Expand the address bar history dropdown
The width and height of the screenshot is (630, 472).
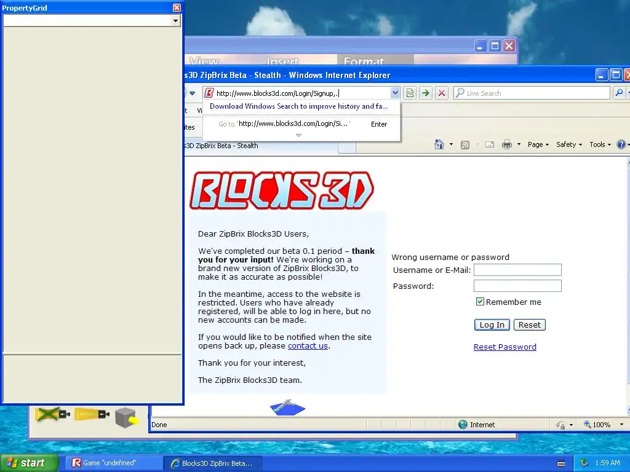click(x=395, y=93)
